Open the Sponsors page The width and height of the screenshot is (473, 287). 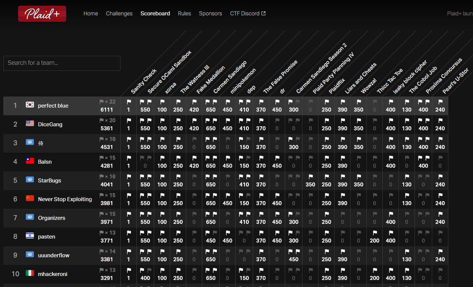tap(210, 13)
